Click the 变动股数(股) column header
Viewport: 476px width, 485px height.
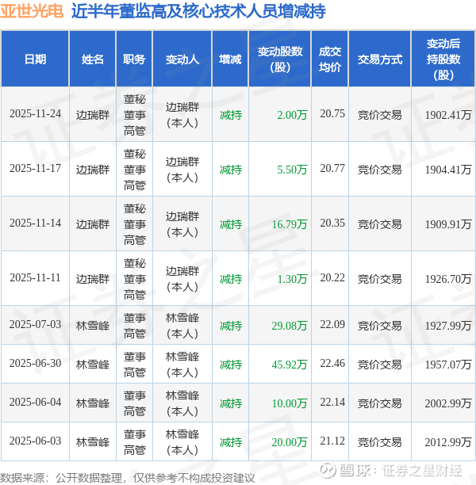280,59
